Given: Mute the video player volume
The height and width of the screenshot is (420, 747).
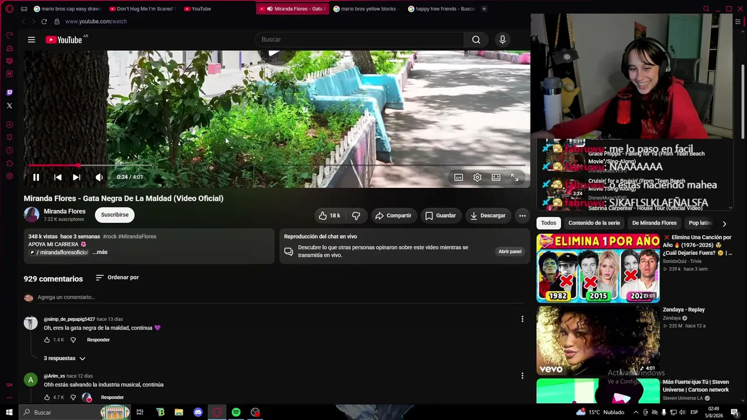Looking at the screenshot, I should [x=99, y=177].
